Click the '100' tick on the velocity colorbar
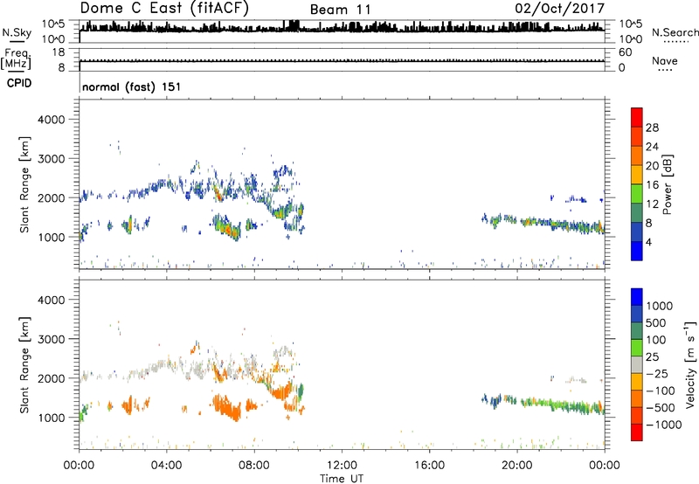 [x=656, y=340]
